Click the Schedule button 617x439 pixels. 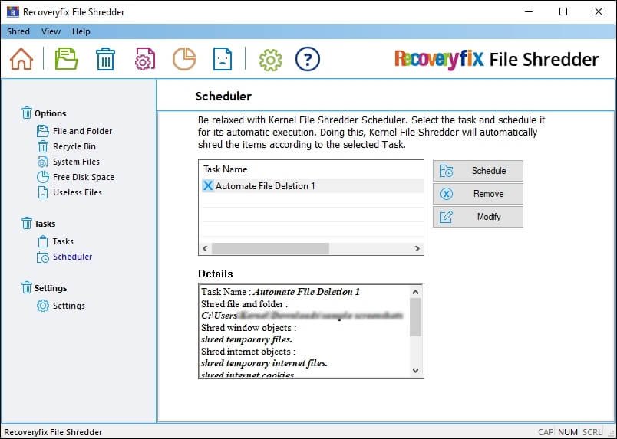[477, 171]
